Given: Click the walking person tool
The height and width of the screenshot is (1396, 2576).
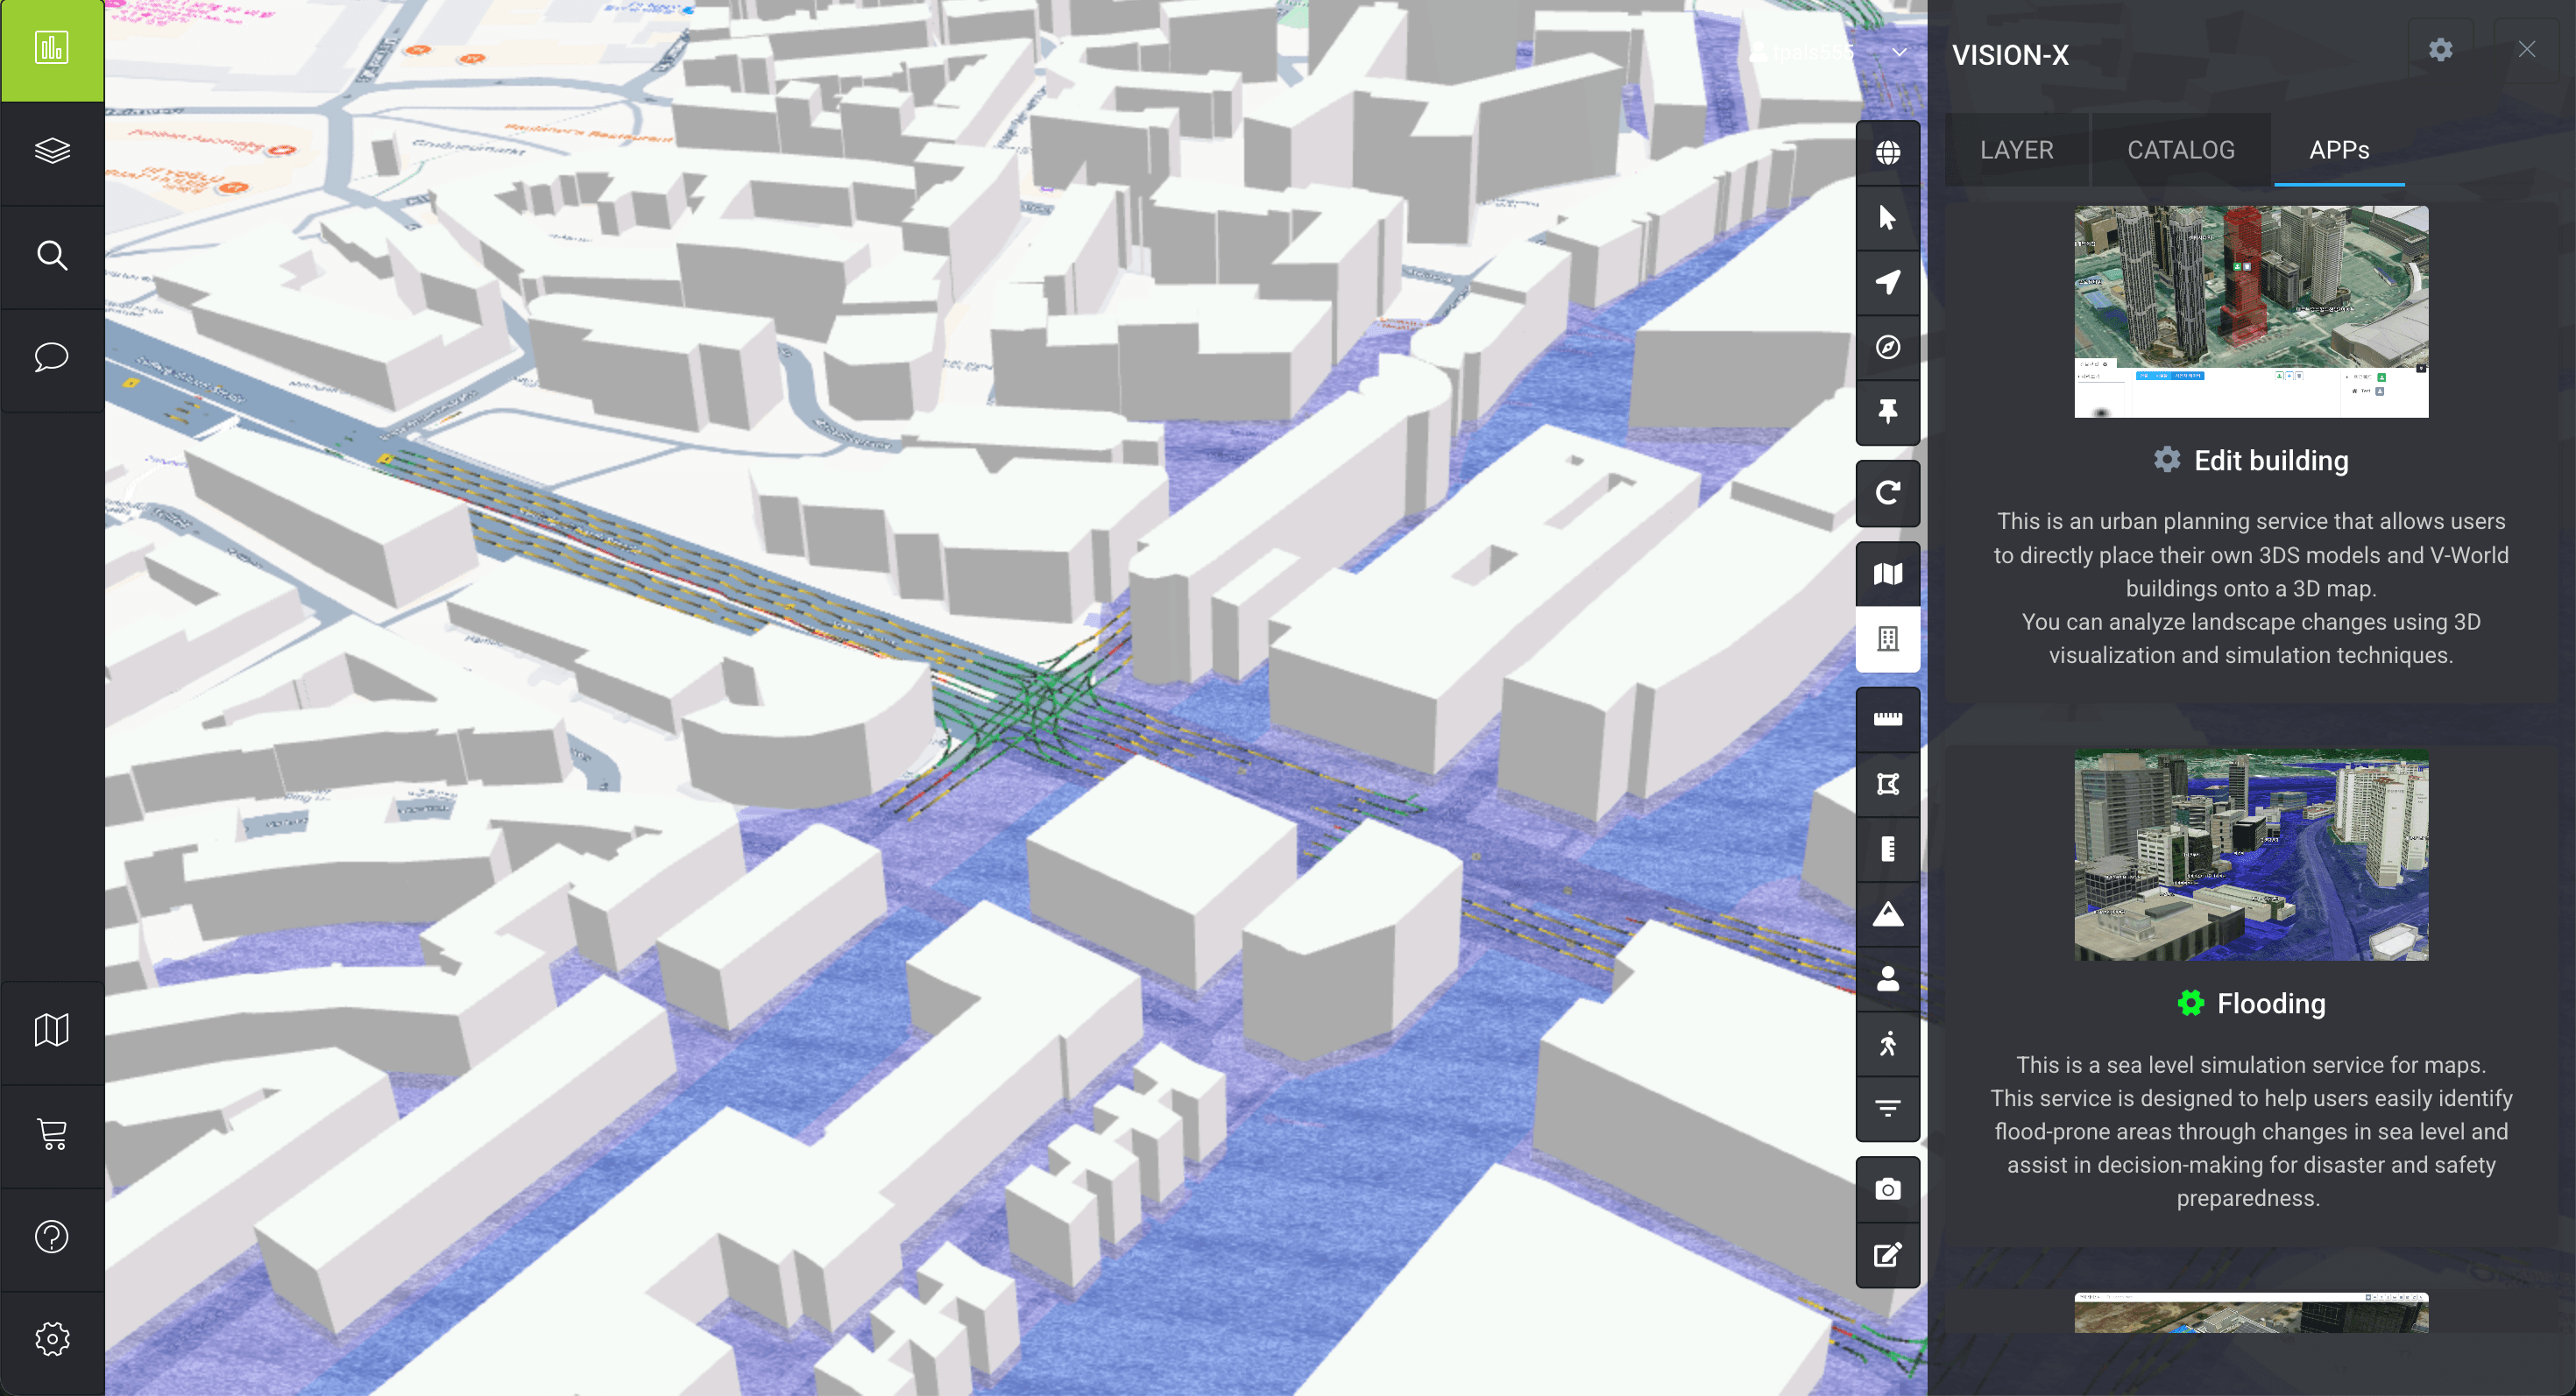Looking at the screenshot, I should (x=1888, y=1044).
